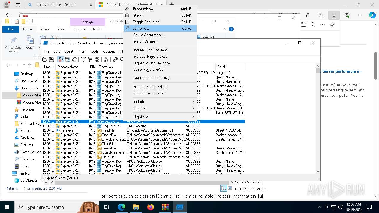Open Application Tools ribbon tab
This screenshot has width=379, height=213.
(x=87, y=29)
